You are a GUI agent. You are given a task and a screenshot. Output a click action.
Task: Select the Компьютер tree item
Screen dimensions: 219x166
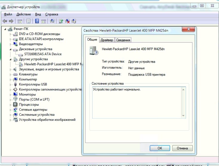28,79
